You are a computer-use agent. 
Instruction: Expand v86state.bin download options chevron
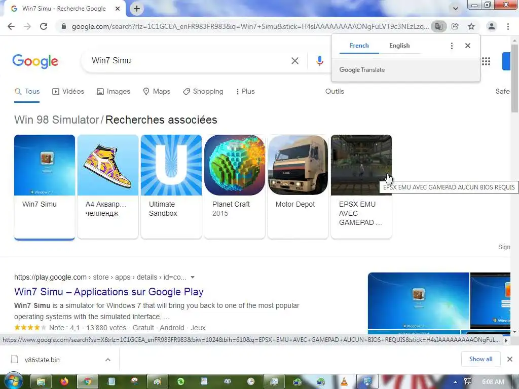coord(108,360)
